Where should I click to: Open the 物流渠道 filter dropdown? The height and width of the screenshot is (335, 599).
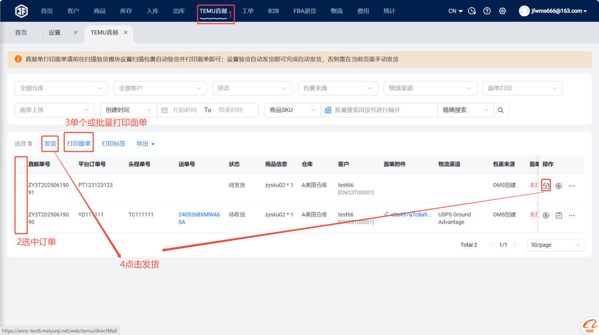tap(430, 88)
